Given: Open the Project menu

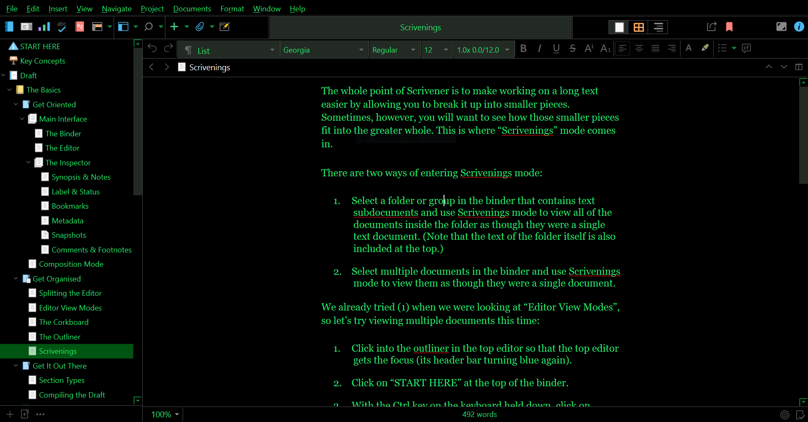Looking at the screenshot, I should [x=152, y=9].
